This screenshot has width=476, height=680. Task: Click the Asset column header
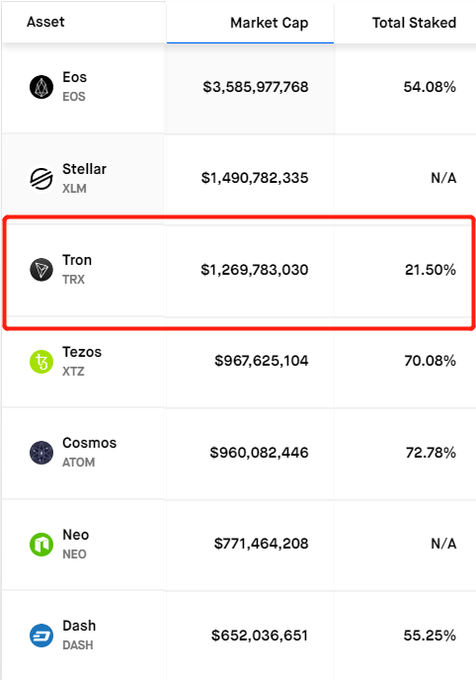pyautogui.click(x=45, y=22)
